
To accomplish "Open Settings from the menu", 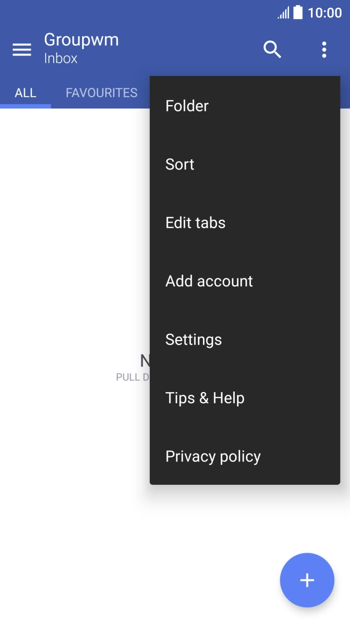I will 193,339.
